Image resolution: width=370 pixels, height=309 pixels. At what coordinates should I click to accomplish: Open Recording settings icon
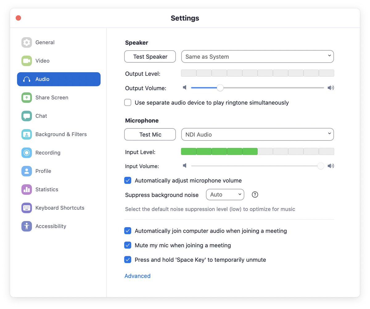point(27,153)
